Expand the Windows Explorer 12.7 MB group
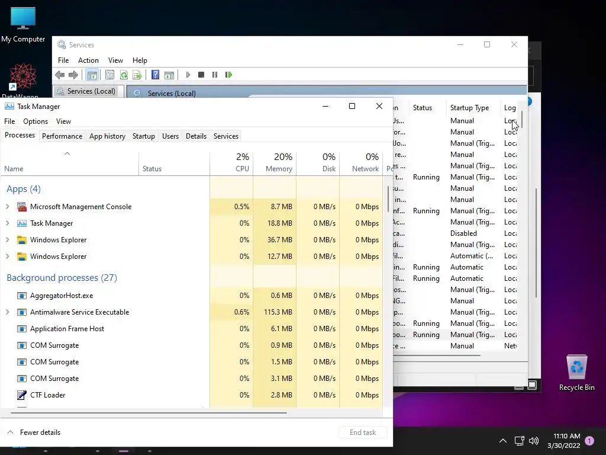Viewport: 606px width, 455px height. coord(7,257)
